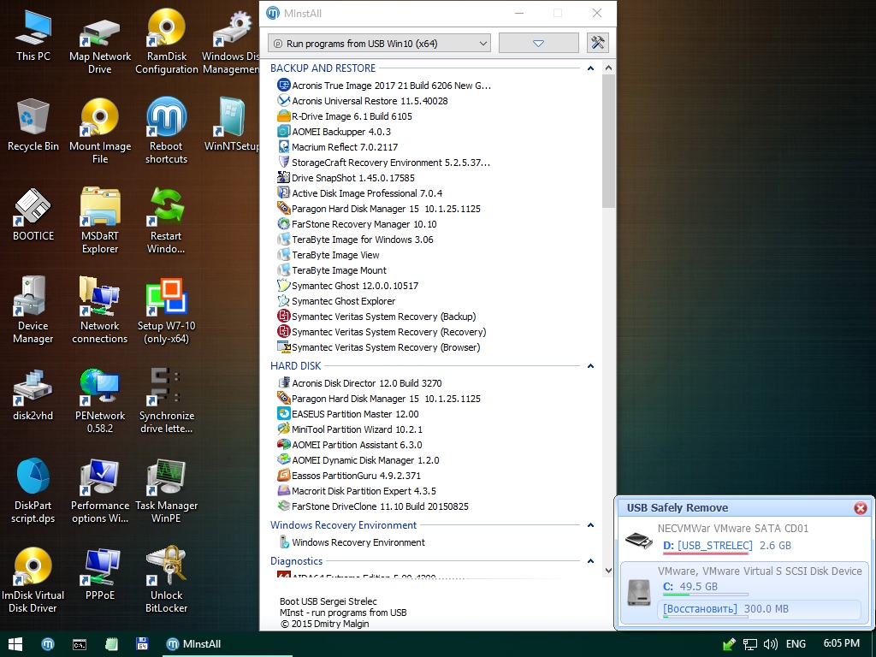The image size is (876, 657).
Task: Run Drive SnapShot 1.45.0.17585
Action: (x=346, y=178)
